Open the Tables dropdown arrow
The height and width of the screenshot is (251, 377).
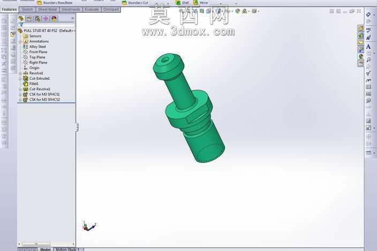[374, 153]
